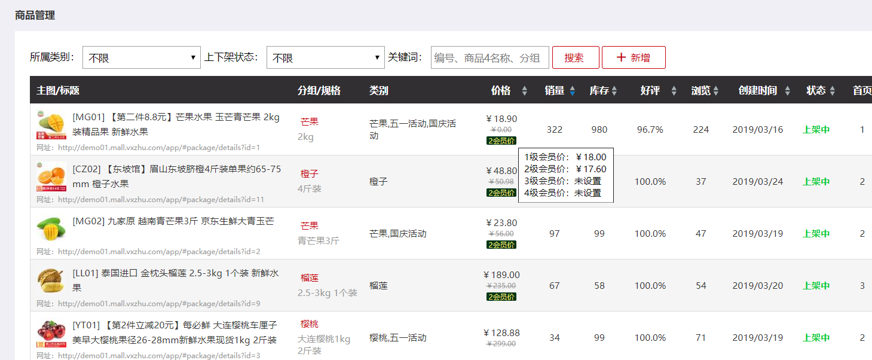Toggle 上架中 status for LL01 durian

[816, 286]
